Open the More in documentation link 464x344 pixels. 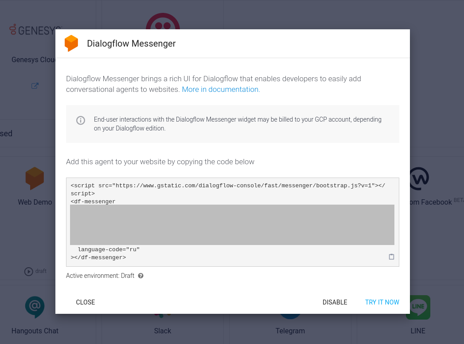click(221, 90)
